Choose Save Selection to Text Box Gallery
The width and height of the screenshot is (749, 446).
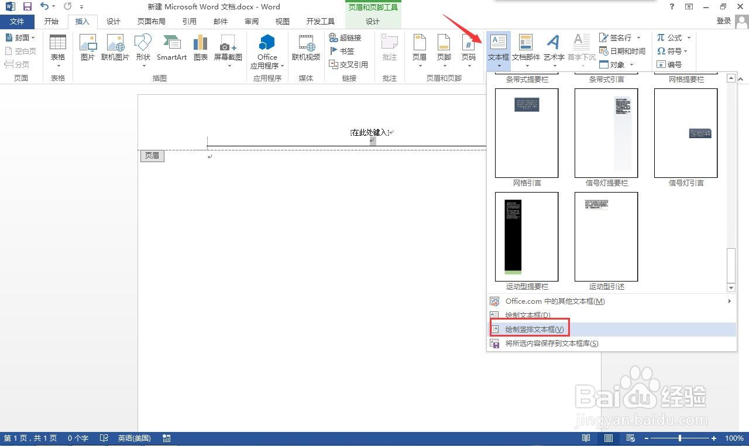(x=611, y=344)
